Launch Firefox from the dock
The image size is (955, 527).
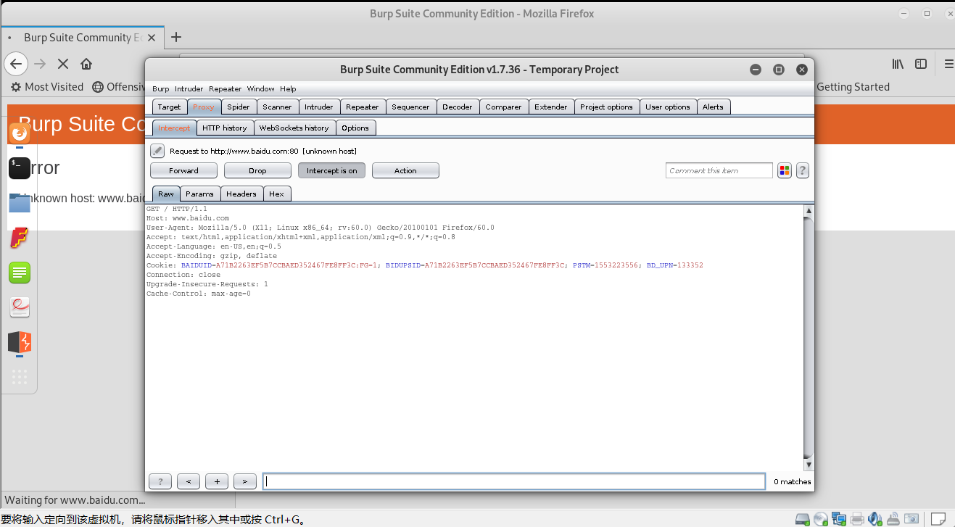[20, 133]
